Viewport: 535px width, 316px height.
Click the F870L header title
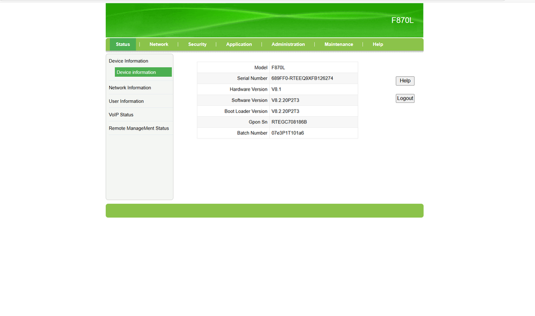402,21
